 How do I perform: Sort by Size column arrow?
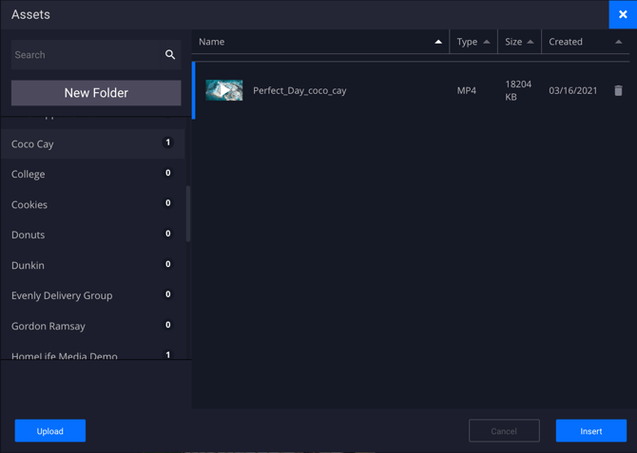point(531,42)
